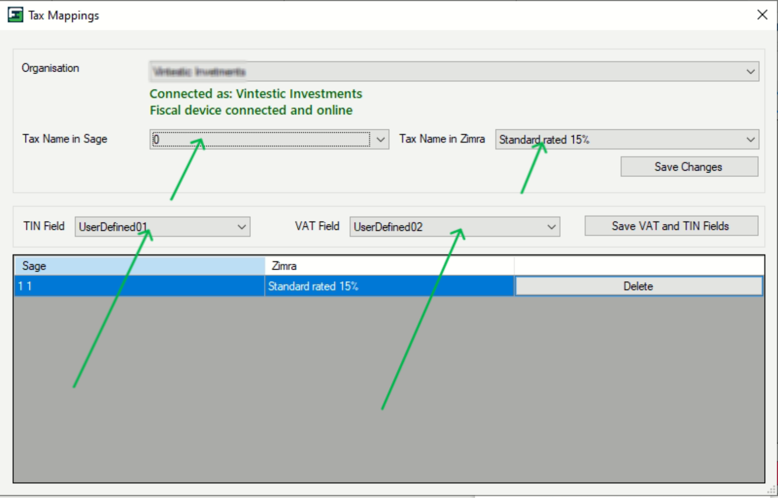Screen dimensions: 778x498
Task: Click the Sage column header
Action: (139, 266)
